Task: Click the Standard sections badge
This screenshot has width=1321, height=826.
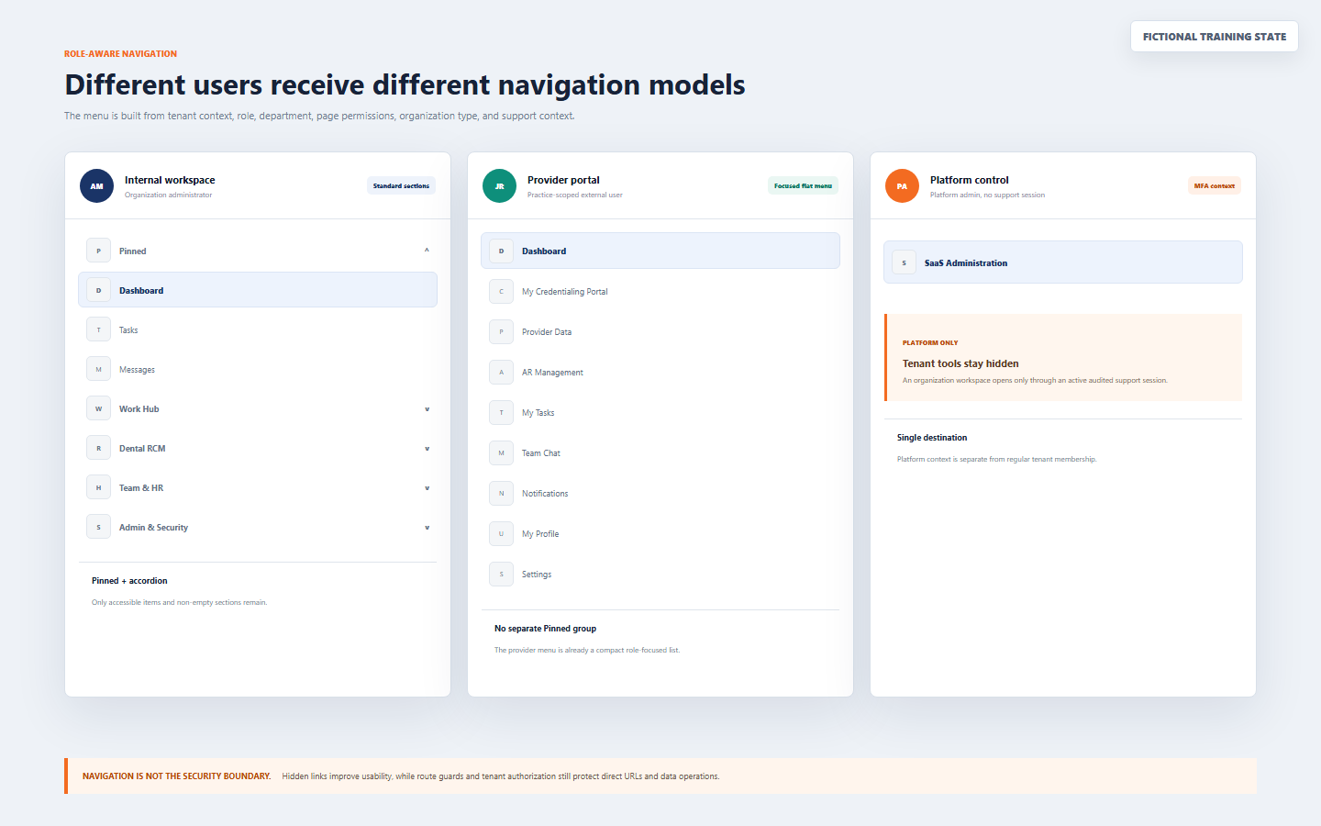Action: click(401, 185)
